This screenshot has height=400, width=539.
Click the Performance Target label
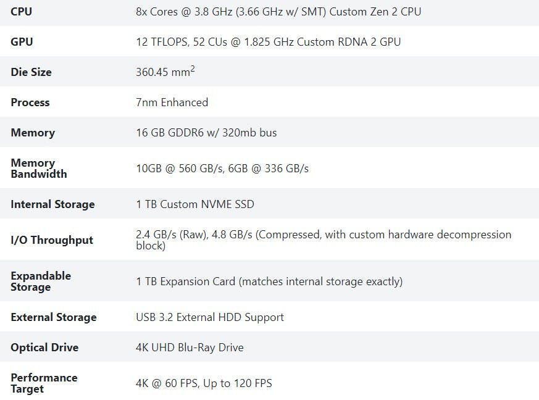point(43,383)
